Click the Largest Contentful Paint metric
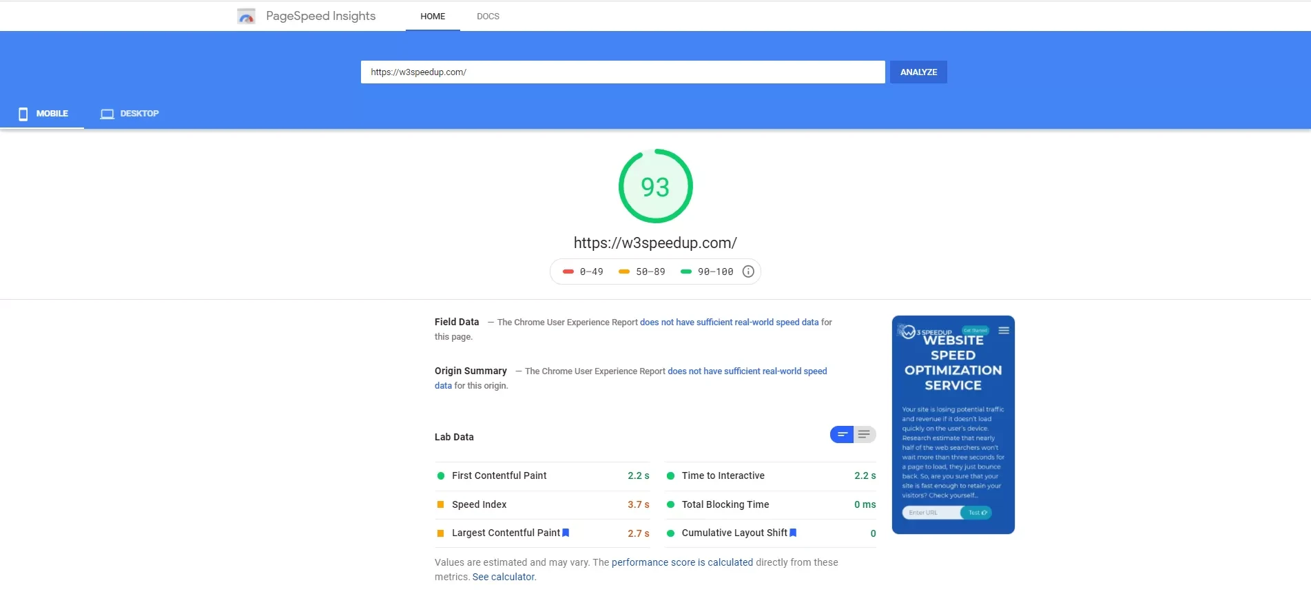 click(543, 533)
